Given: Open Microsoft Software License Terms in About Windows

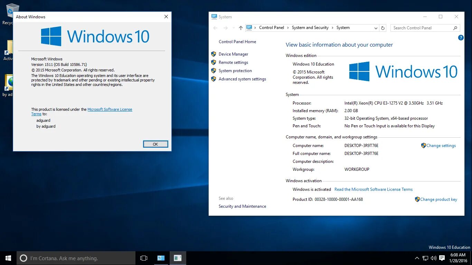Looking at the screenshot, I should (110, 109).
